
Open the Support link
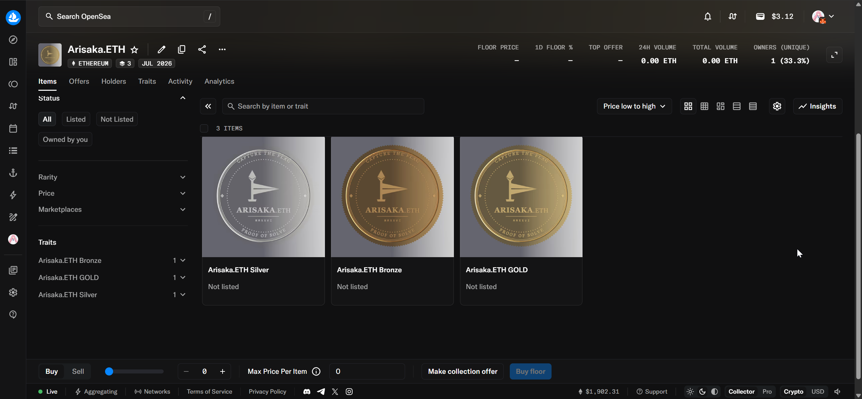point(652,392)
